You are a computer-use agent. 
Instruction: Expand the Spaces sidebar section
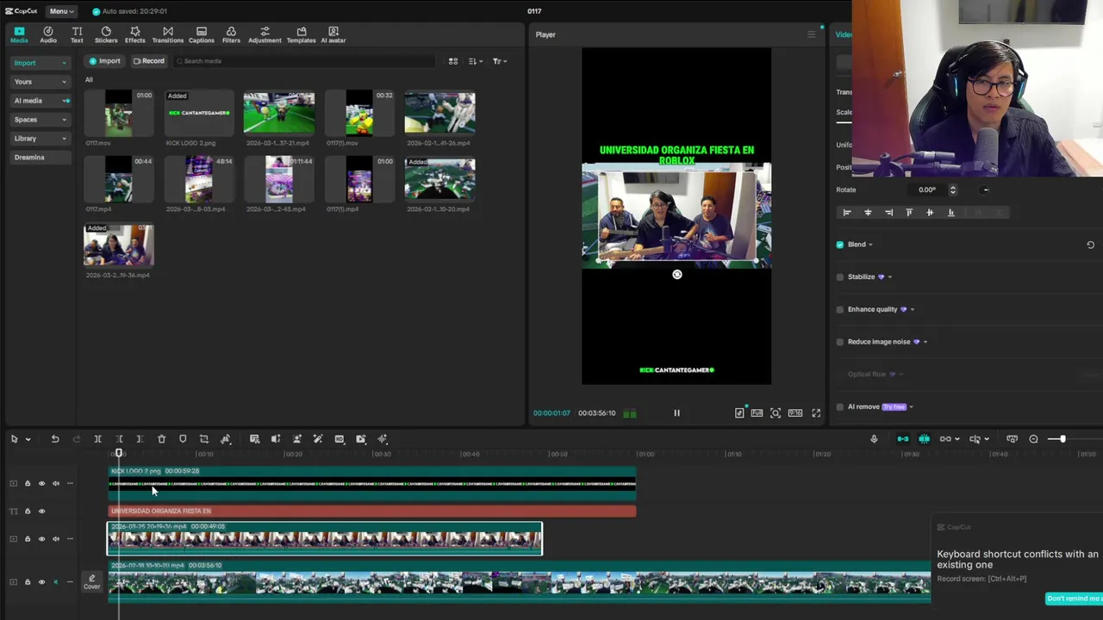[41, 120]
